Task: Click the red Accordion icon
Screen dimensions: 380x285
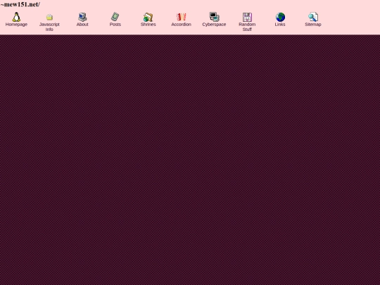Action: tap(182, 17)
